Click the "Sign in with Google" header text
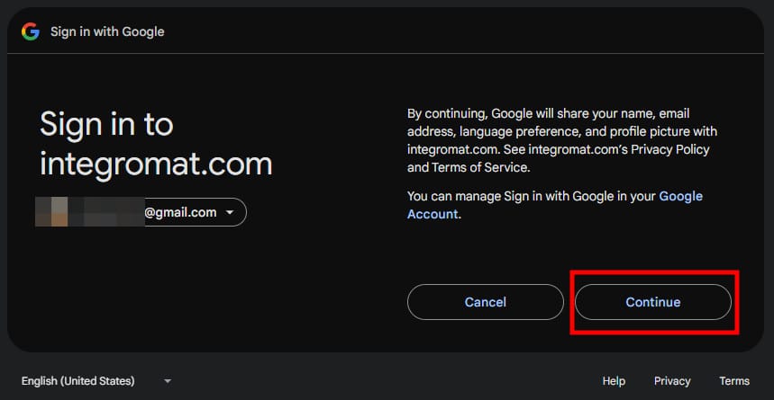 107,31
